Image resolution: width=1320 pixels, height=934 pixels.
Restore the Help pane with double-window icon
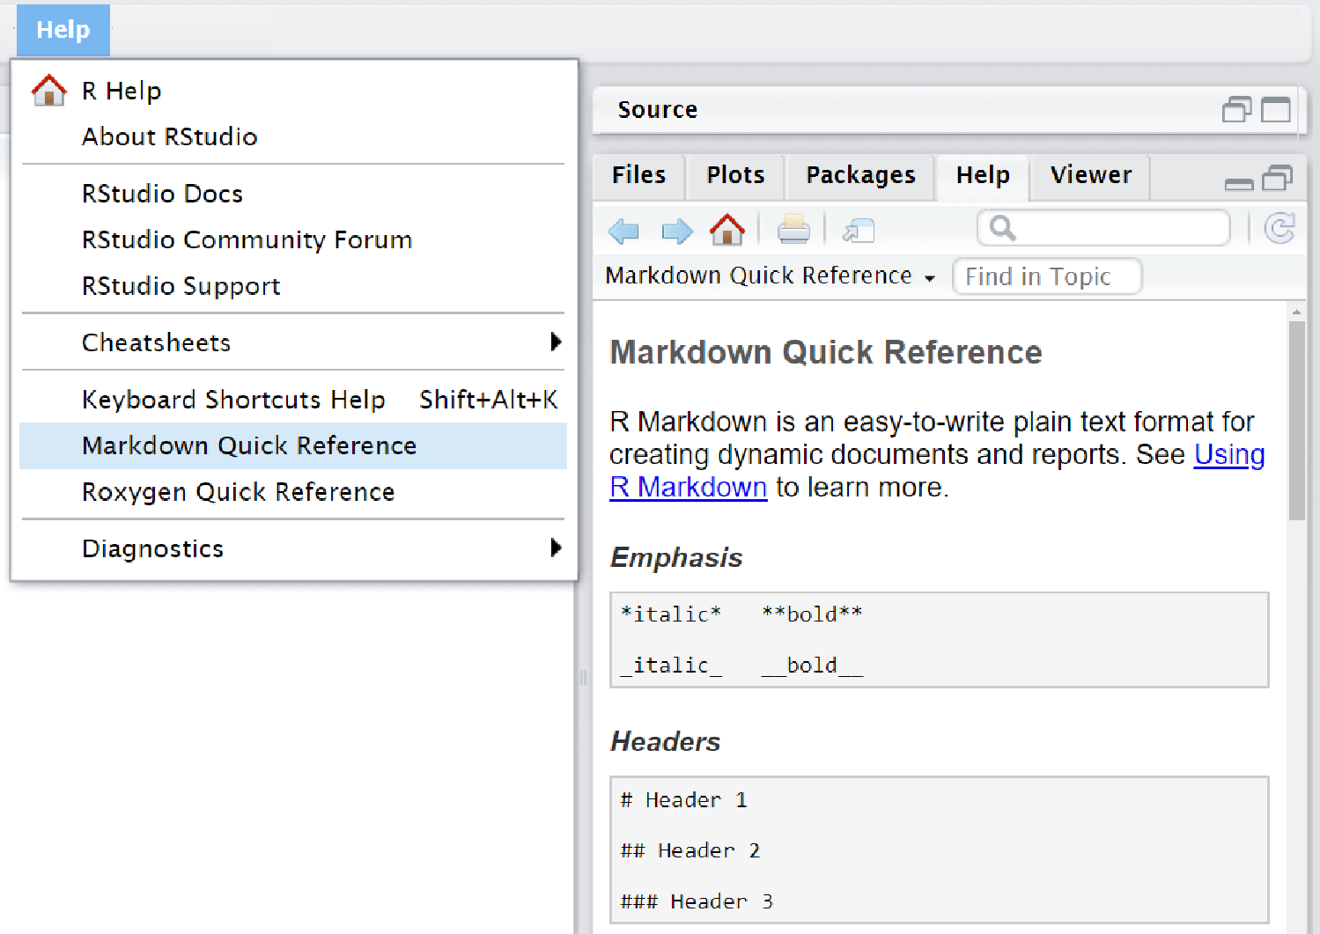coord(1277,179)
